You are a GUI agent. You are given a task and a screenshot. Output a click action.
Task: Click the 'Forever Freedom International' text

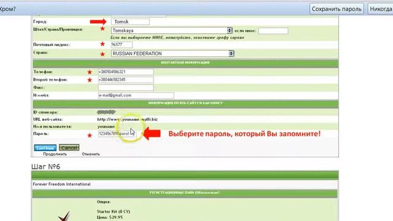tap(61, 184)
